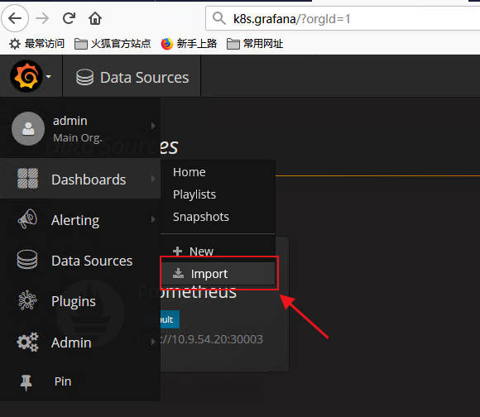Viewport: 480px width, 417px height.
Task: Click the plus icon next to New
Action: 178,252
